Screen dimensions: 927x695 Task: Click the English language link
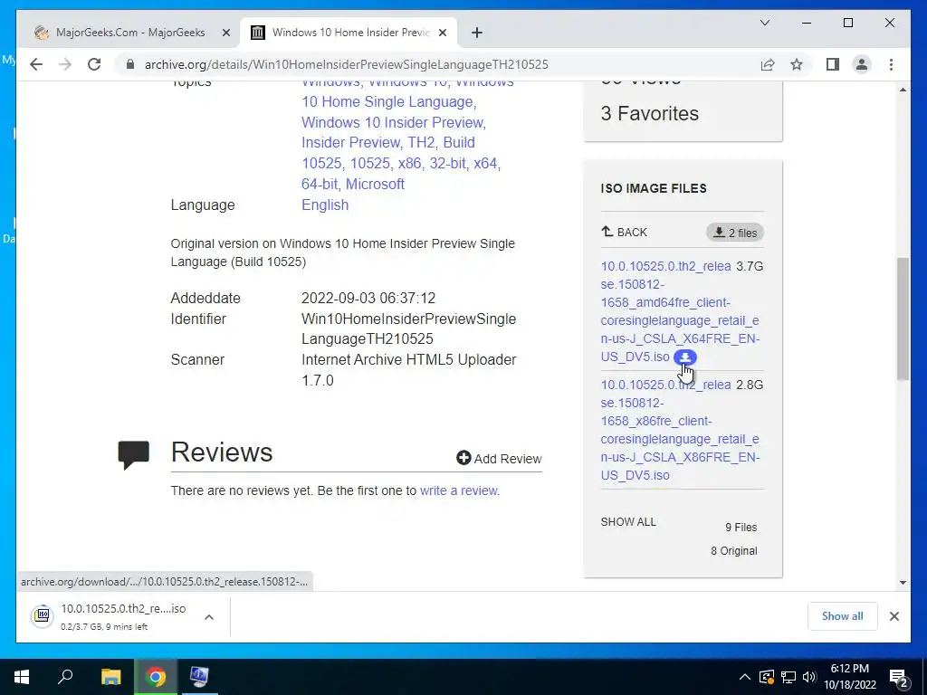(325, 205)
